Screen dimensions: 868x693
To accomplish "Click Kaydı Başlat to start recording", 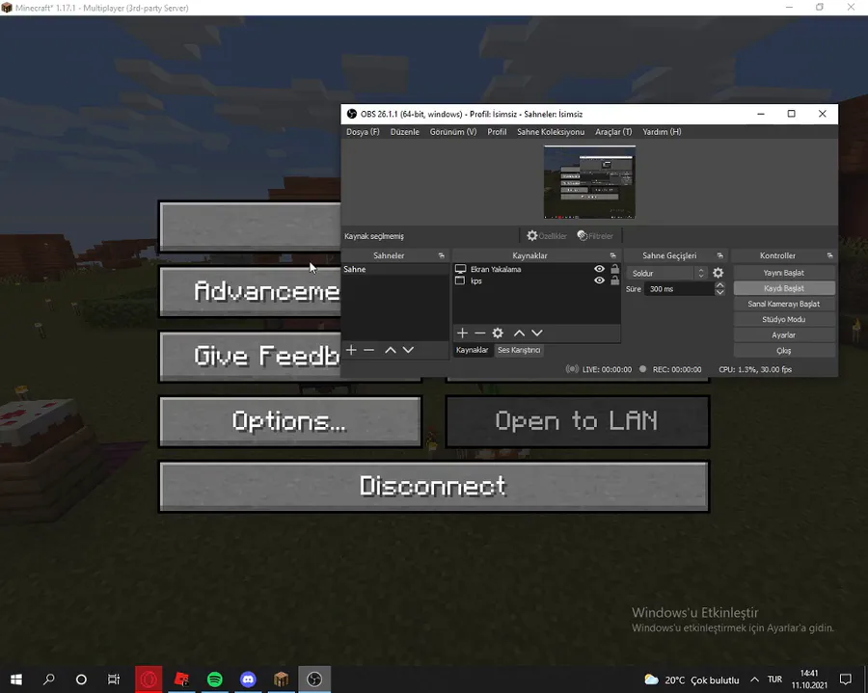I will [x=784, y=288].
